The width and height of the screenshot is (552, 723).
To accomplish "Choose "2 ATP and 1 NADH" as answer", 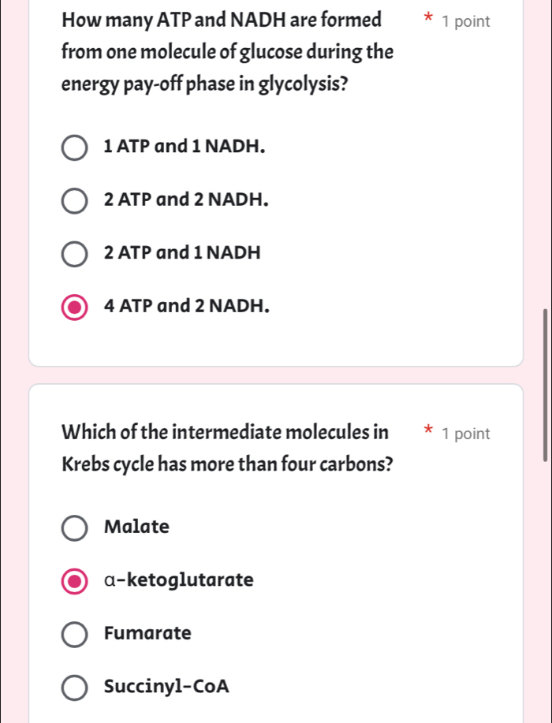I will [x=74, y=253].
